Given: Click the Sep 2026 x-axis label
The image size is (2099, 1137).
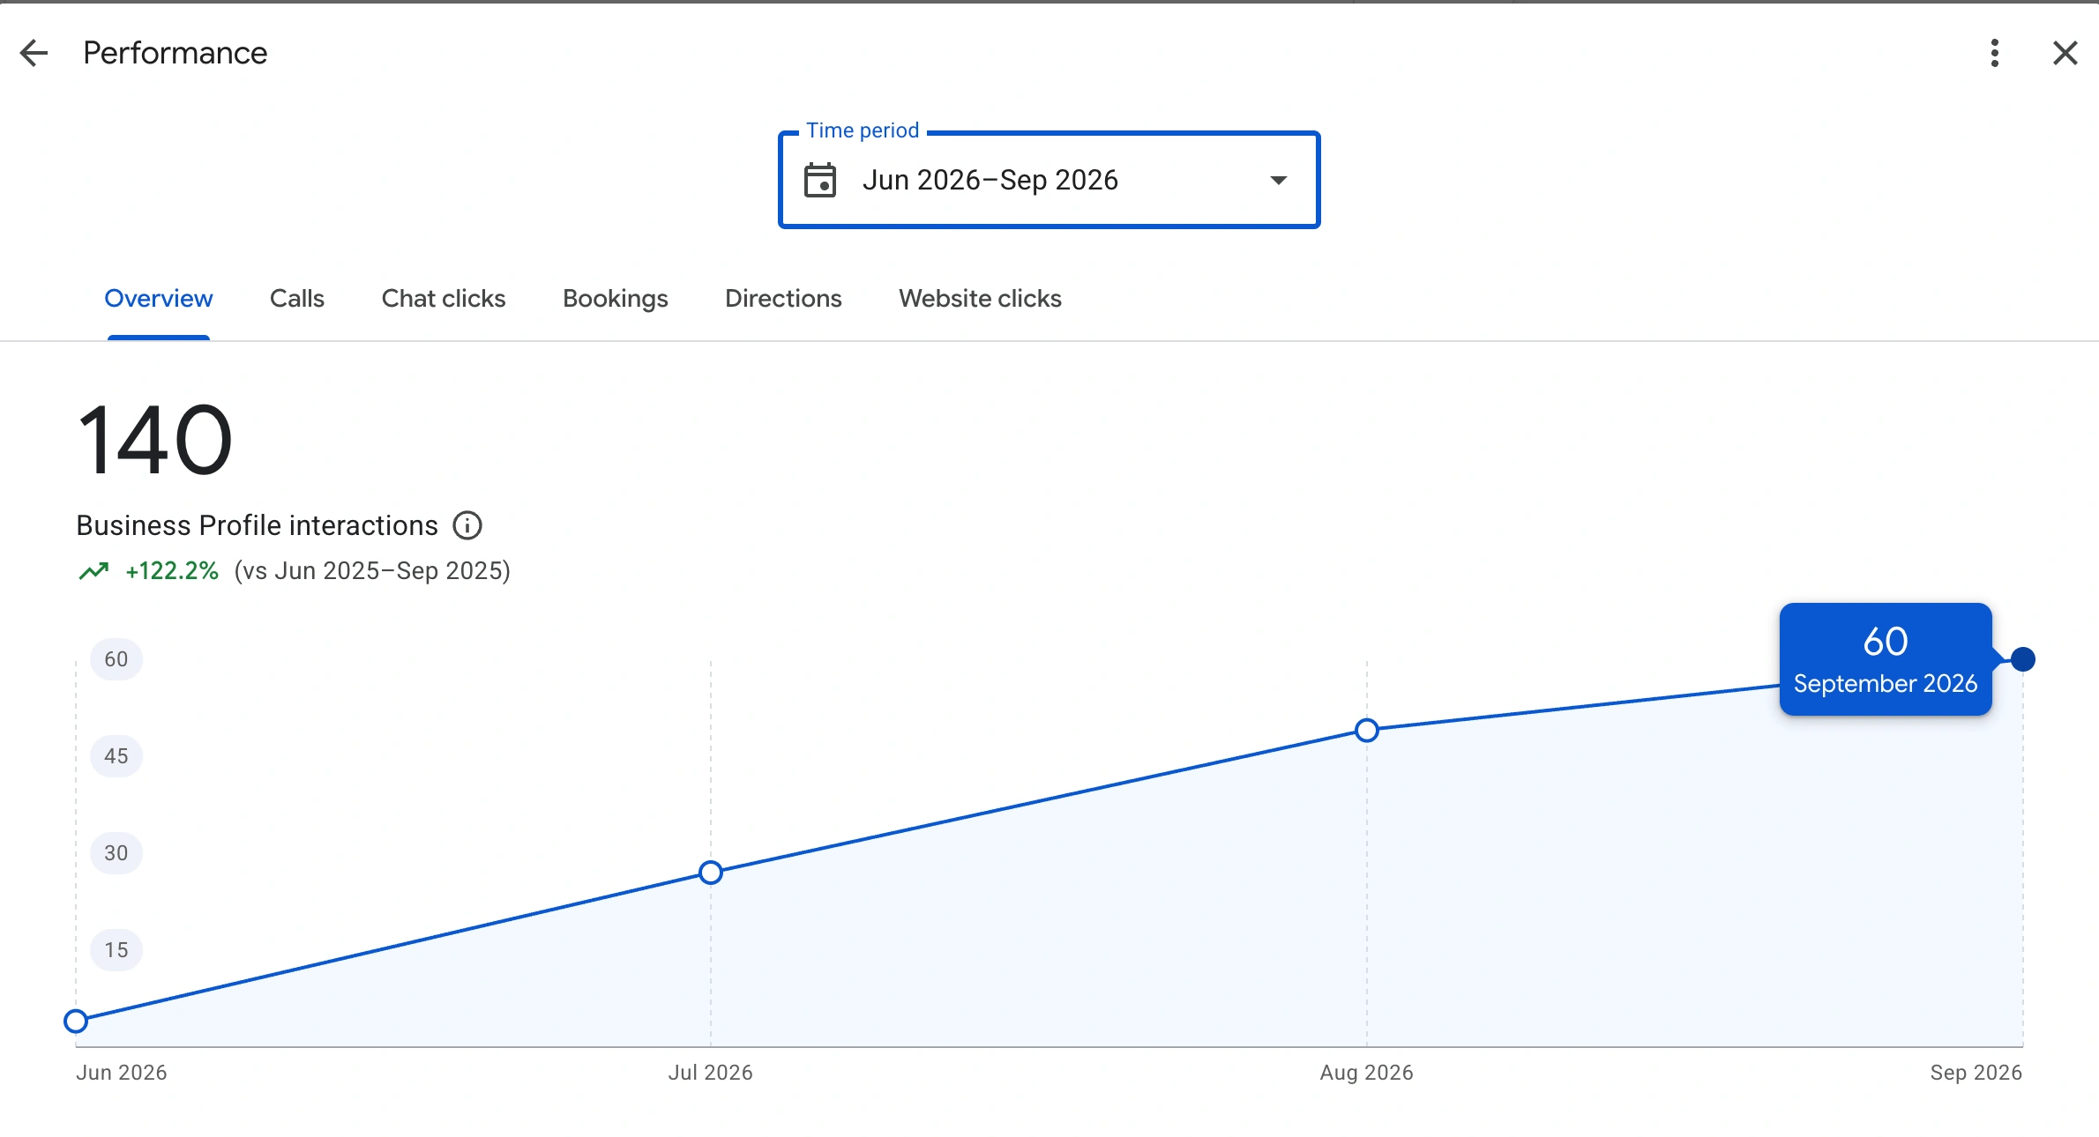Looking at the screenshot, I should click(x=1976, y=1073).
